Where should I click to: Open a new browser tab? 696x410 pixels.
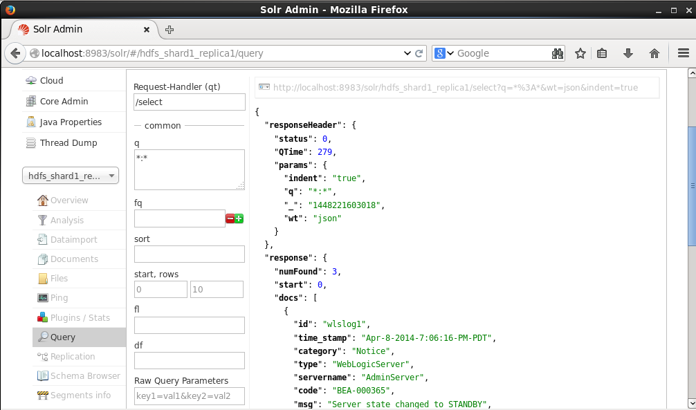169,30
